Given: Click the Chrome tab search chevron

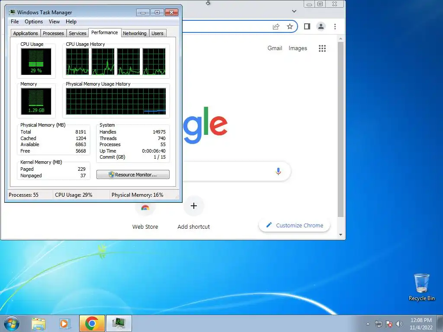Looking at the screenshot, I should coord(294,11).
